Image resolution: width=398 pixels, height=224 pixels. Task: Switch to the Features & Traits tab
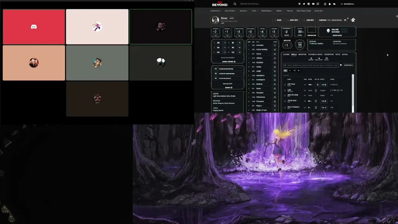click(315, 54)
